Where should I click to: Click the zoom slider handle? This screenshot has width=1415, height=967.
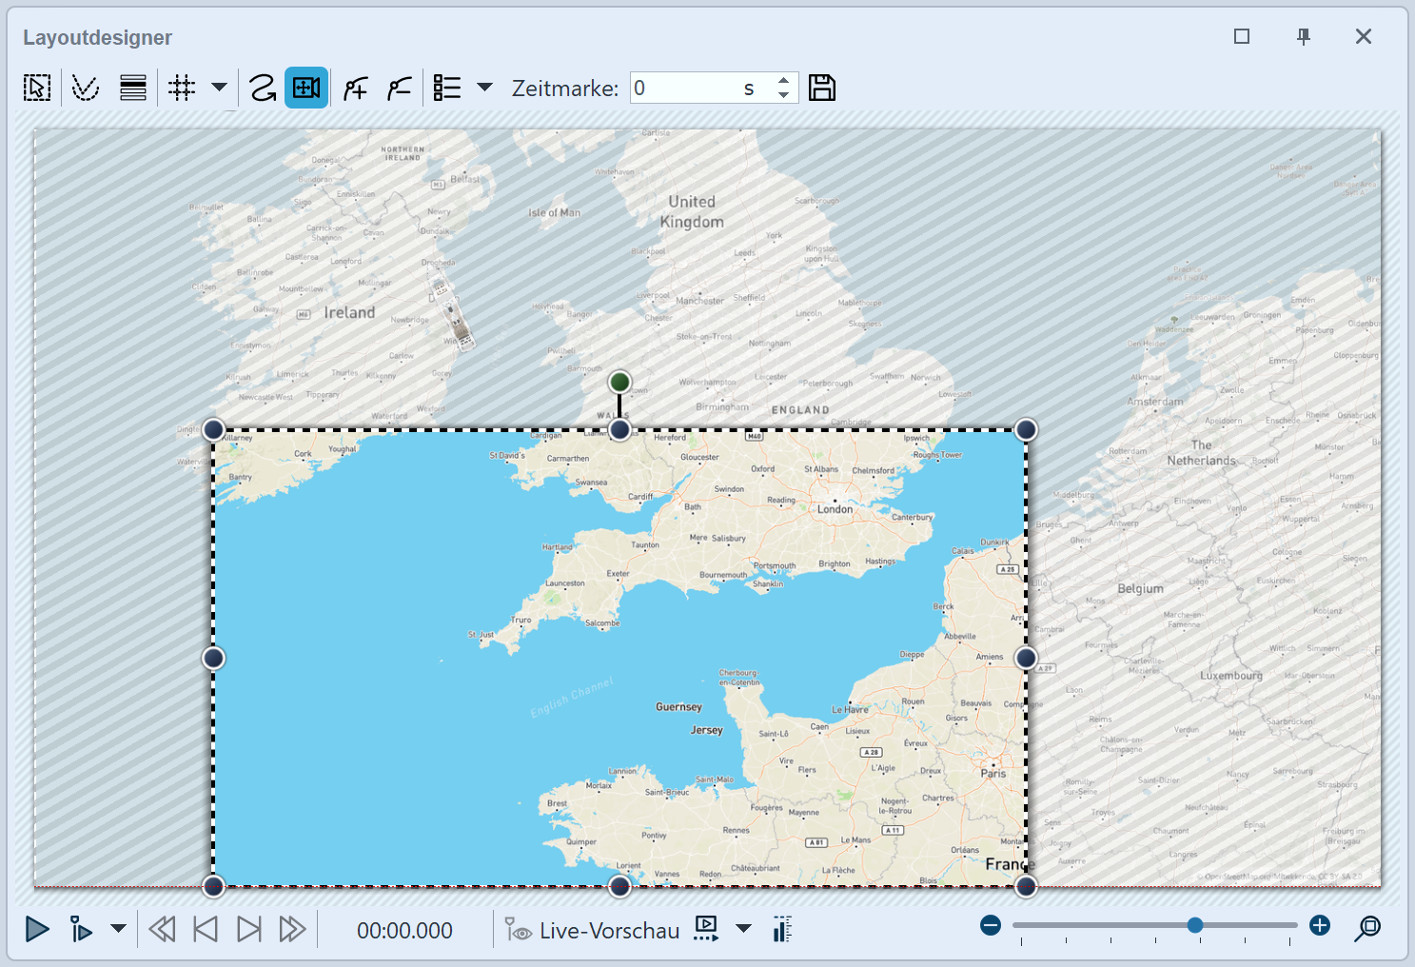coord(1195,925)
